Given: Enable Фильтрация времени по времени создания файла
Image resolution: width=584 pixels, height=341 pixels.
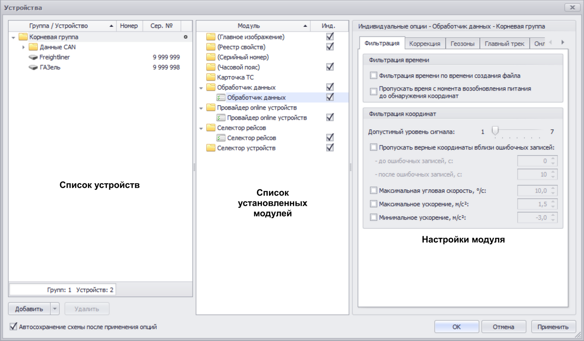Looking at the screenshot, I should (x=373, y=76).
